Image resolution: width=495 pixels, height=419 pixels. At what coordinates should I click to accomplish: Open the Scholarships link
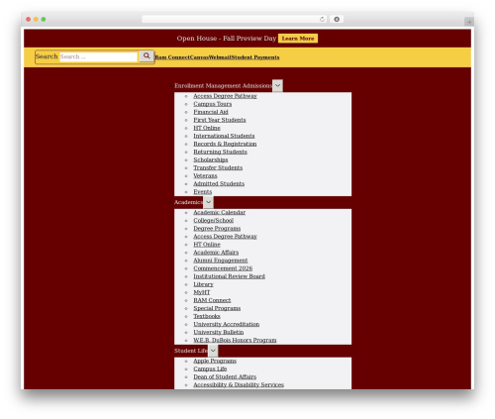point(211,159)
